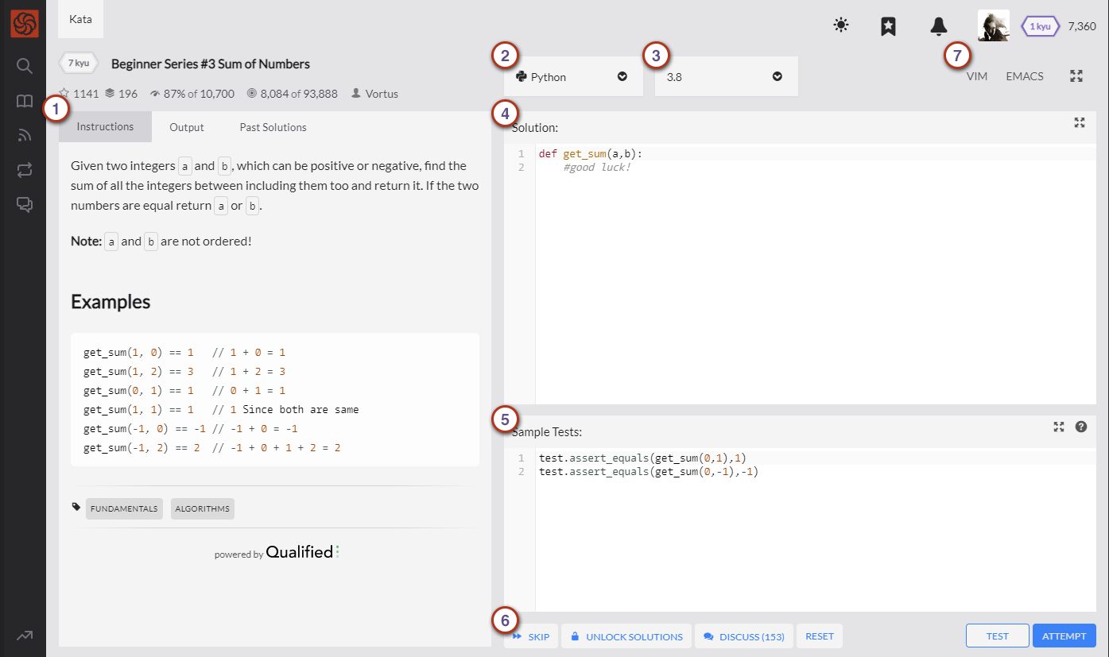The image size is (1109, 657).
Task: Click the 7 kyu difficulty badge
Action: (78, 63)
